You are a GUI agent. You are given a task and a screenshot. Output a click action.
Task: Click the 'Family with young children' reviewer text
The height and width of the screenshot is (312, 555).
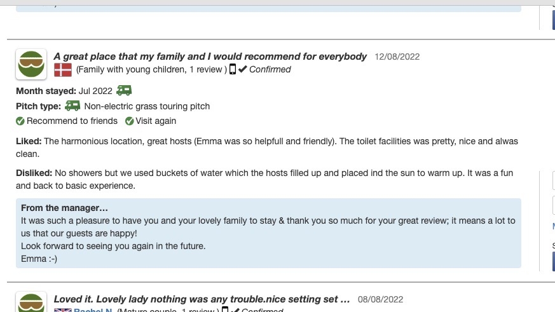(150, 69)
